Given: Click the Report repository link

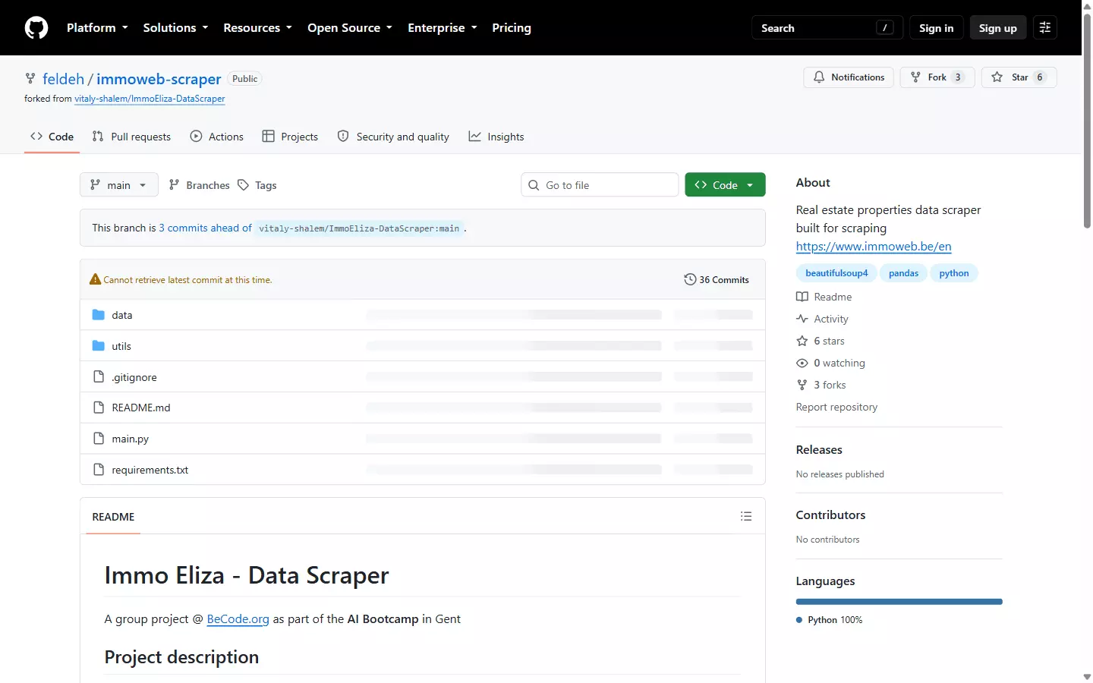Looking at the screenshot, I should coord(836,407).
